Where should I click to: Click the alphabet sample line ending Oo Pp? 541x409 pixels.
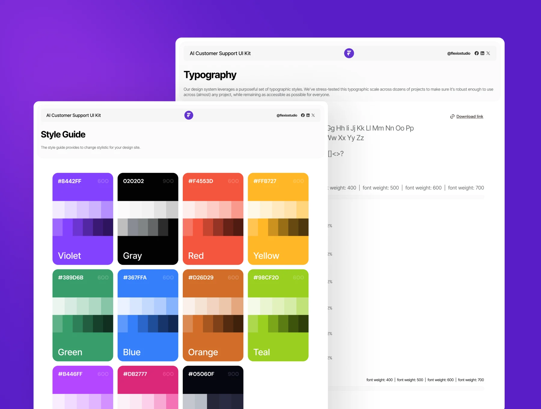[x=371, y=128]
